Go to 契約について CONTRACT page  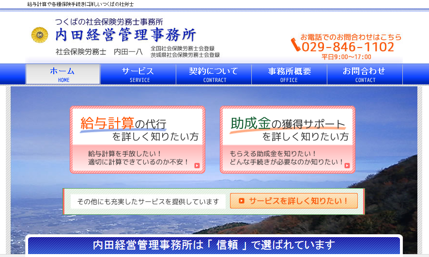tap(214, 74)
